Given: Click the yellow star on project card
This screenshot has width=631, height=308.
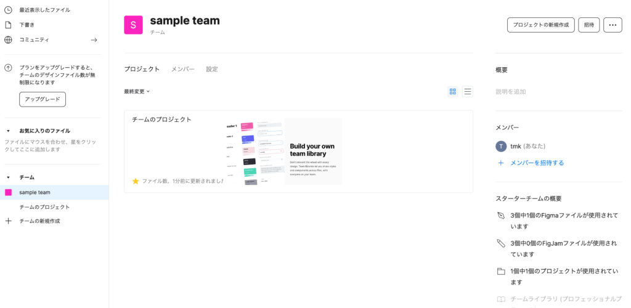Looking at the screenshot, I should 136,181.
